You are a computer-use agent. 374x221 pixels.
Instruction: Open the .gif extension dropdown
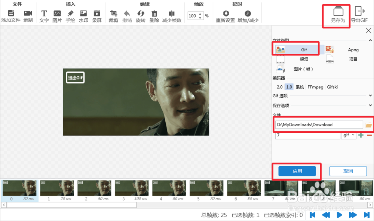(349, 135)
